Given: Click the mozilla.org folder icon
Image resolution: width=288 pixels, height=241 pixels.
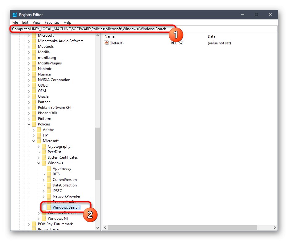Looking at the screenshot, I should click(x=34, y=58).
